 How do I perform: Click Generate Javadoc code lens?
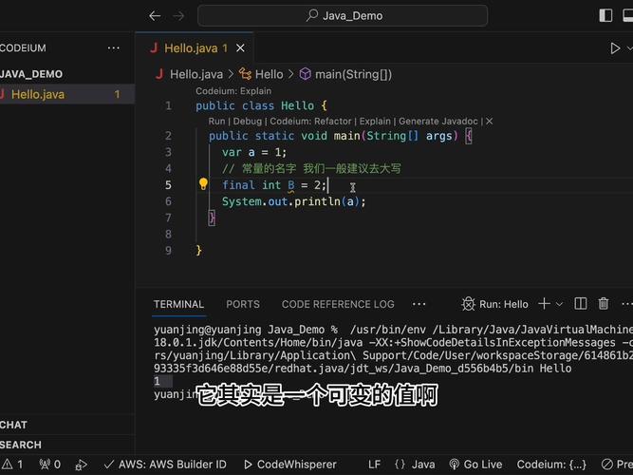point(438,122)
